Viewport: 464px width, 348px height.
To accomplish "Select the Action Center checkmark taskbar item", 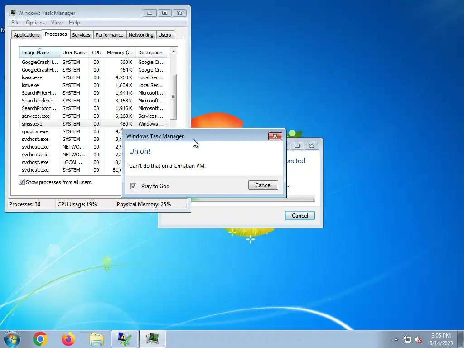I will click(x=125, y=339).
